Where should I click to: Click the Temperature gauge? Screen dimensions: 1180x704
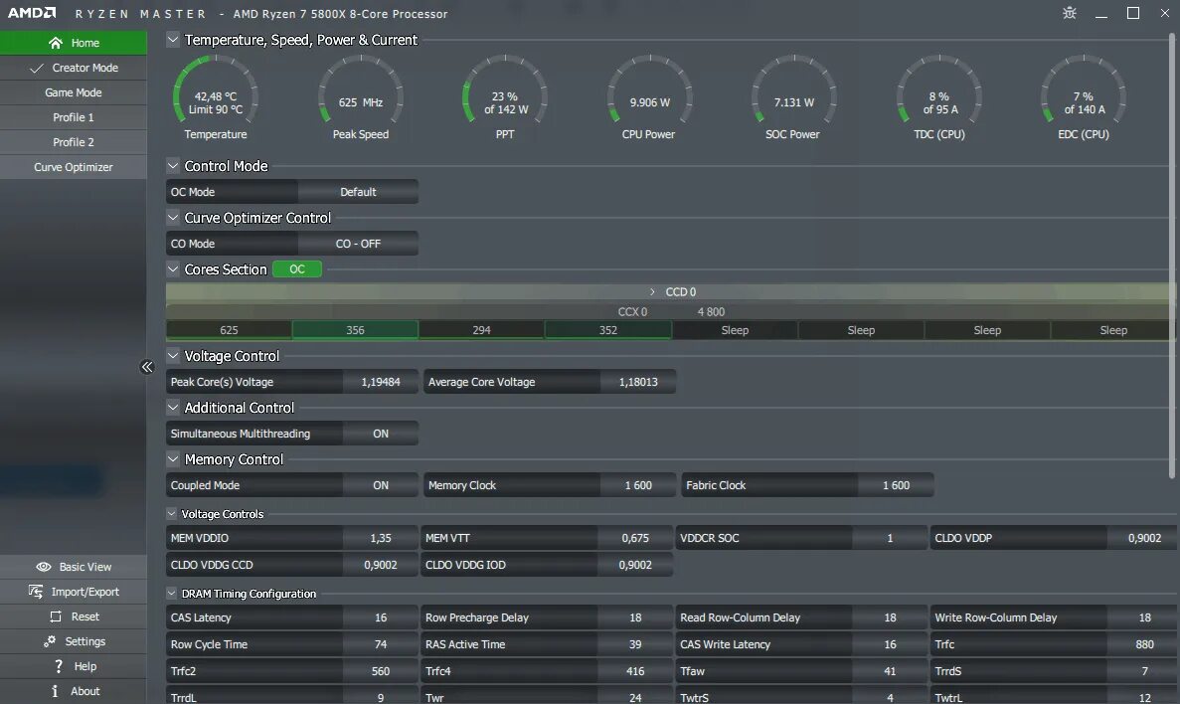point(216,97)
